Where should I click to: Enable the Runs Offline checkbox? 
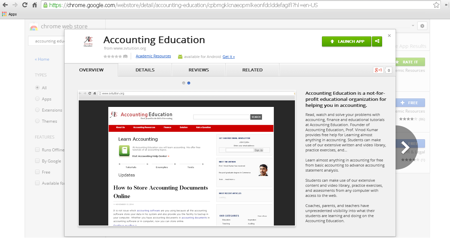[37, 150]
